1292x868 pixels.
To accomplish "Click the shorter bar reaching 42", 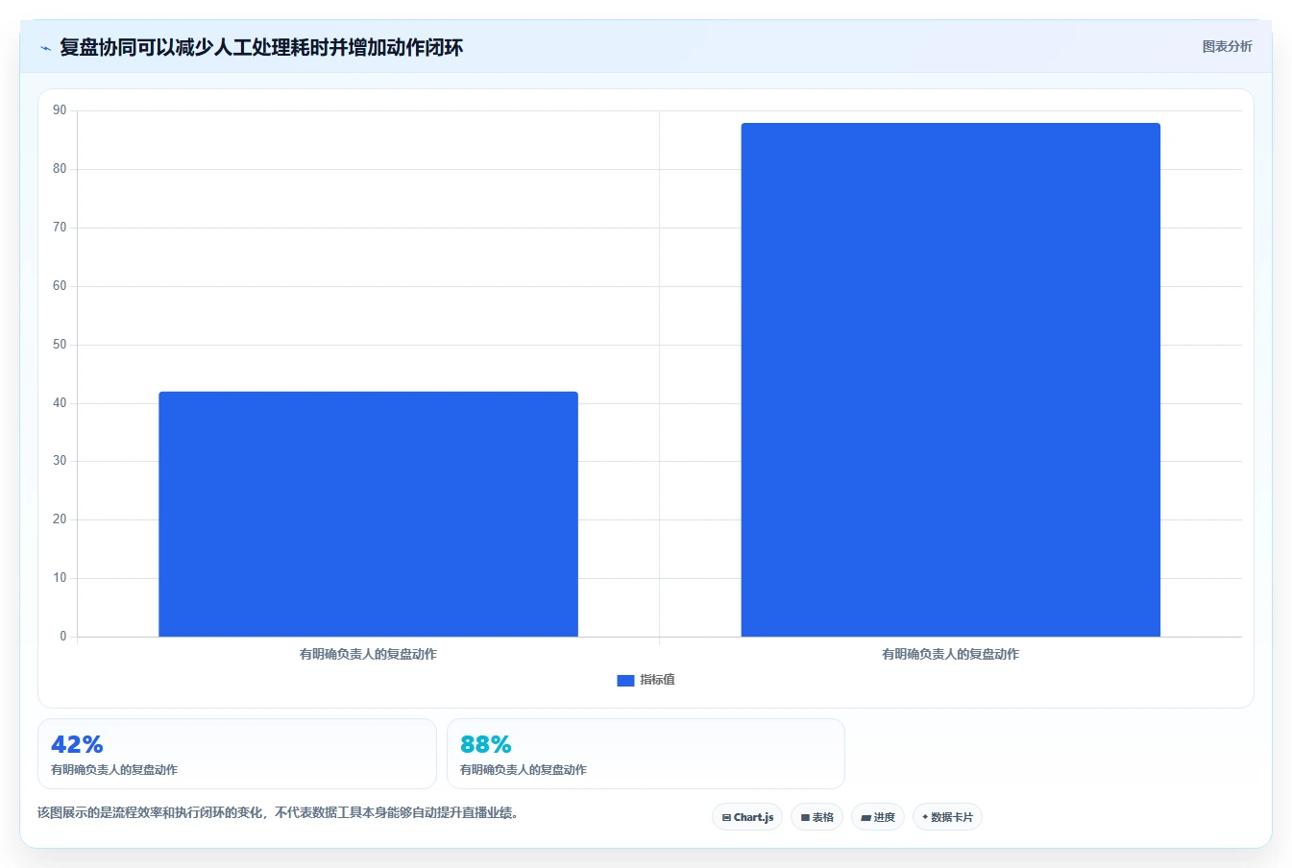I will [x=368, y=514].
